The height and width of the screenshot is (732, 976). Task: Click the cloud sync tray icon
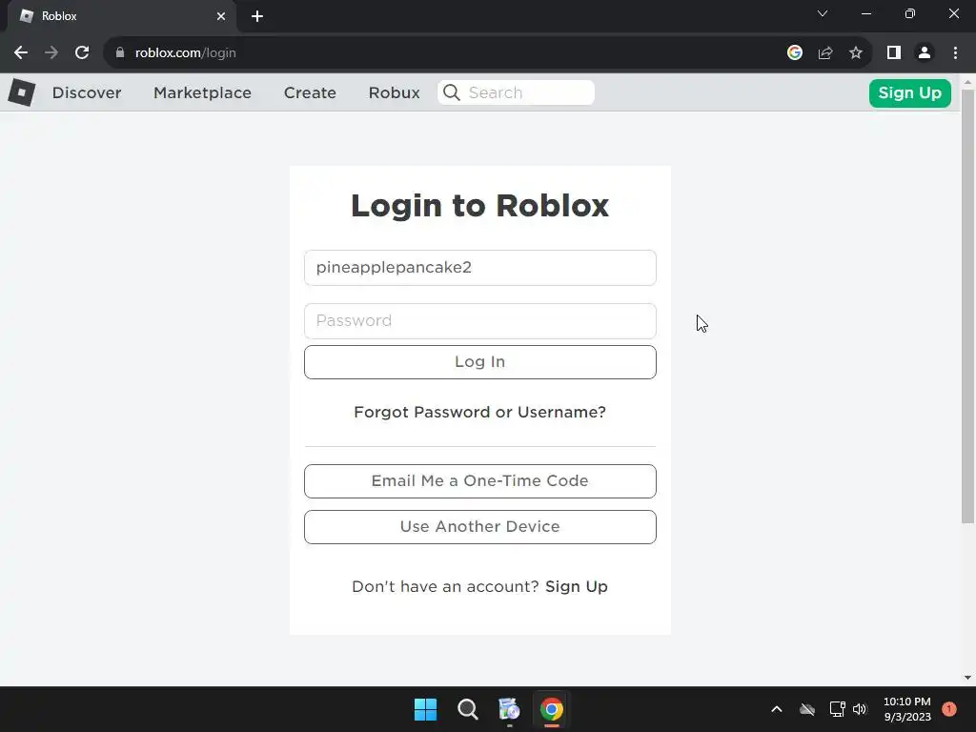tap(807, 709)
